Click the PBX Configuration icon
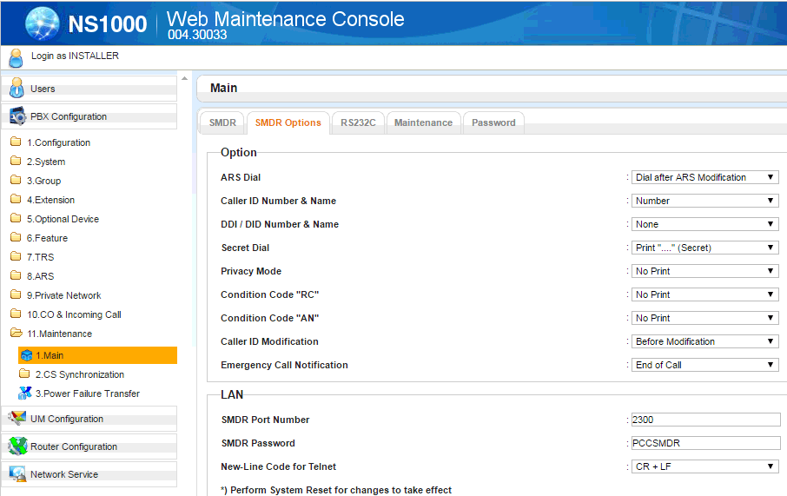The image size is (787, 496). click(x=17, y=116)
